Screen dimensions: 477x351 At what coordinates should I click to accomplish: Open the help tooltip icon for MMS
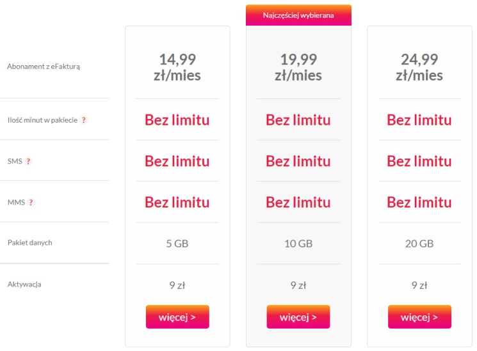point(31,202)
